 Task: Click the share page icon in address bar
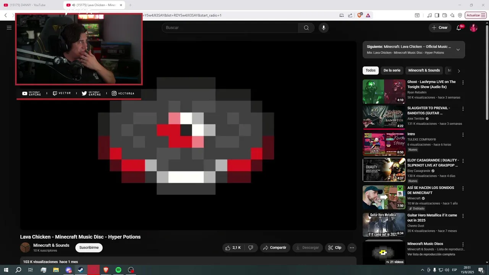[x=350, y=15]
